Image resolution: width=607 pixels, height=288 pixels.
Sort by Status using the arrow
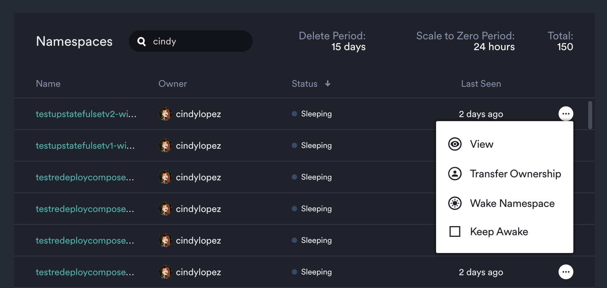click(x=328, y=84)
